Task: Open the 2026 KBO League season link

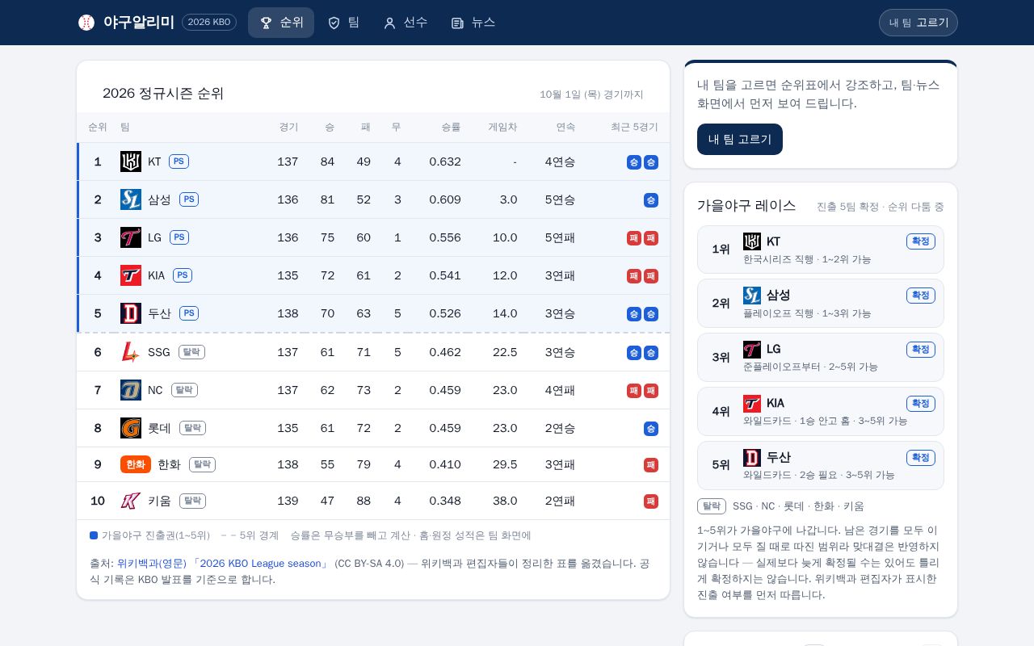Action: point(260,564)
